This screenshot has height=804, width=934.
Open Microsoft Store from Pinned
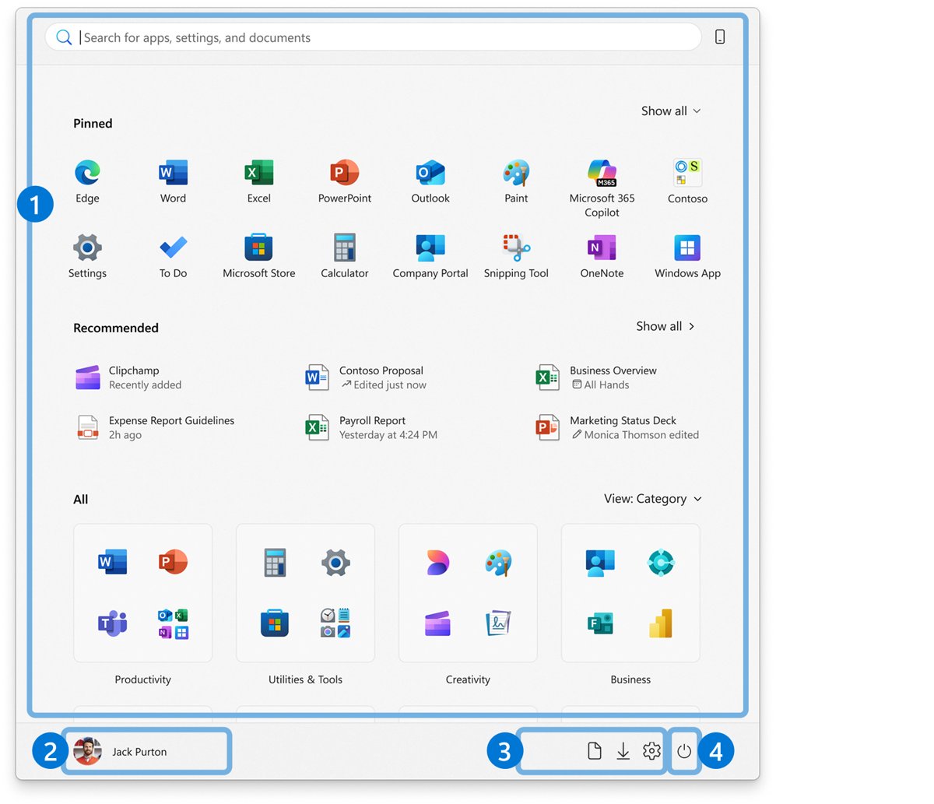[x=259, y=248]
